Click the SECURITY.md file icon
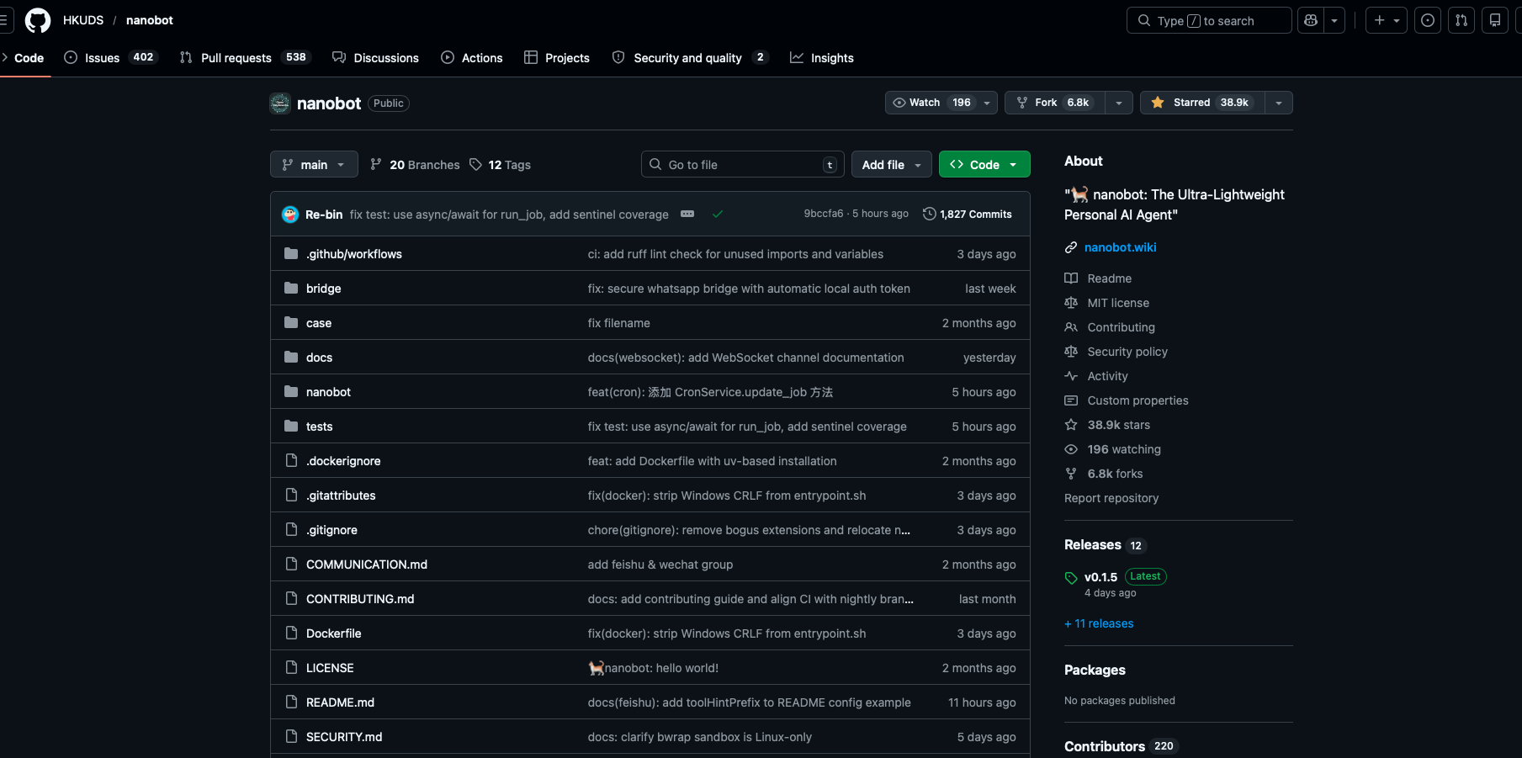Viewport: 1522px width, 758px height. [x=291, y=737]
